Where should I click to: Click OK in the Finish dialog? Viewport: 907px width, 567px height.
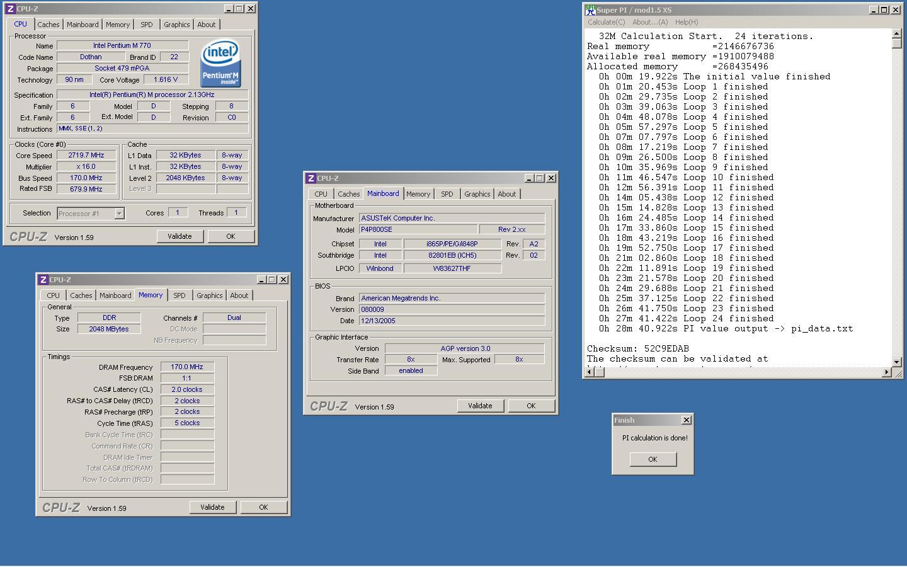click(653, 459)
